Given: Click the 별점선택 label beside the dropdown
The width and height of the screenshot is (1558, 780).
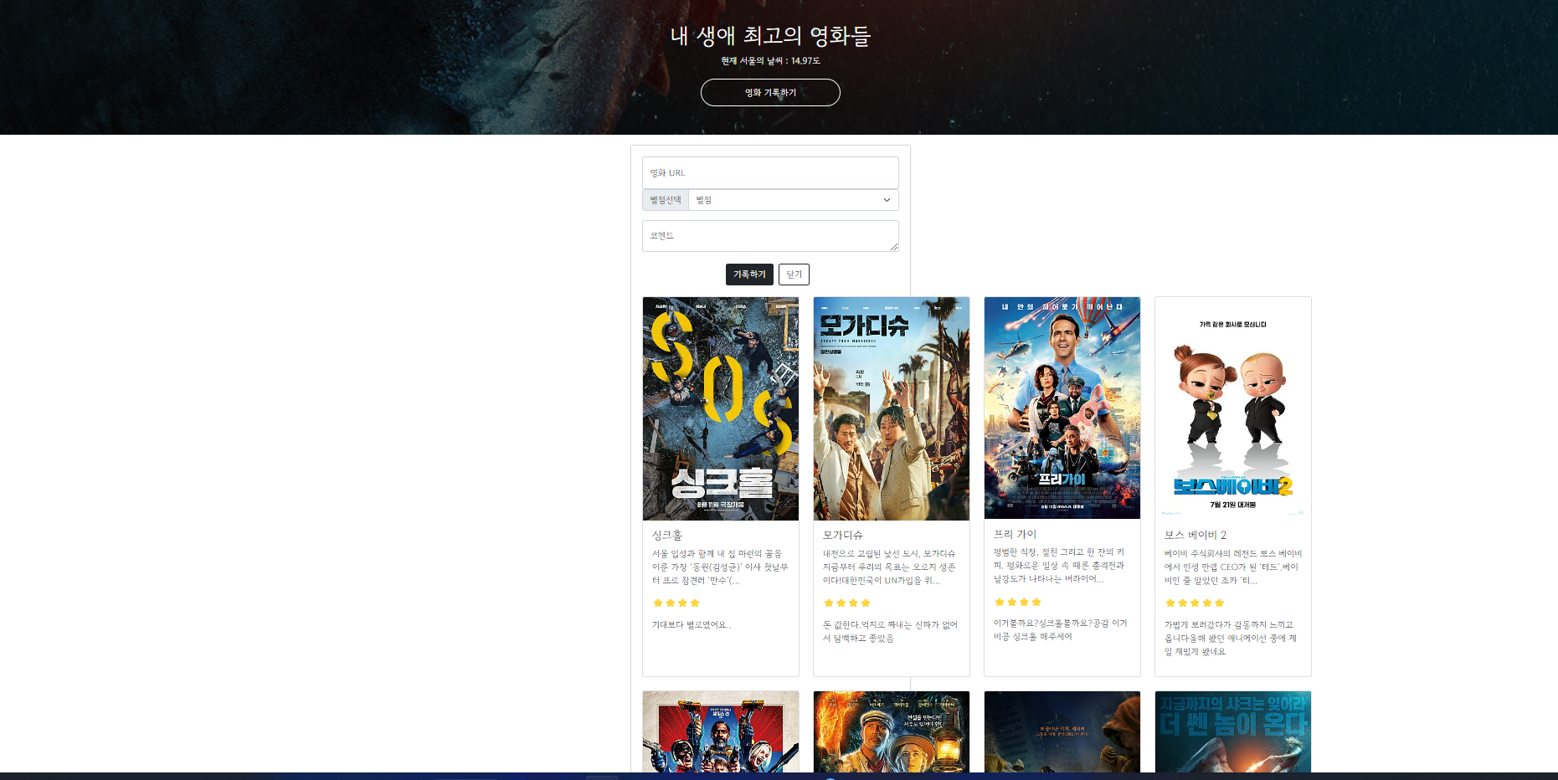Looking at the screenshot, I should (x=666, y=200).
